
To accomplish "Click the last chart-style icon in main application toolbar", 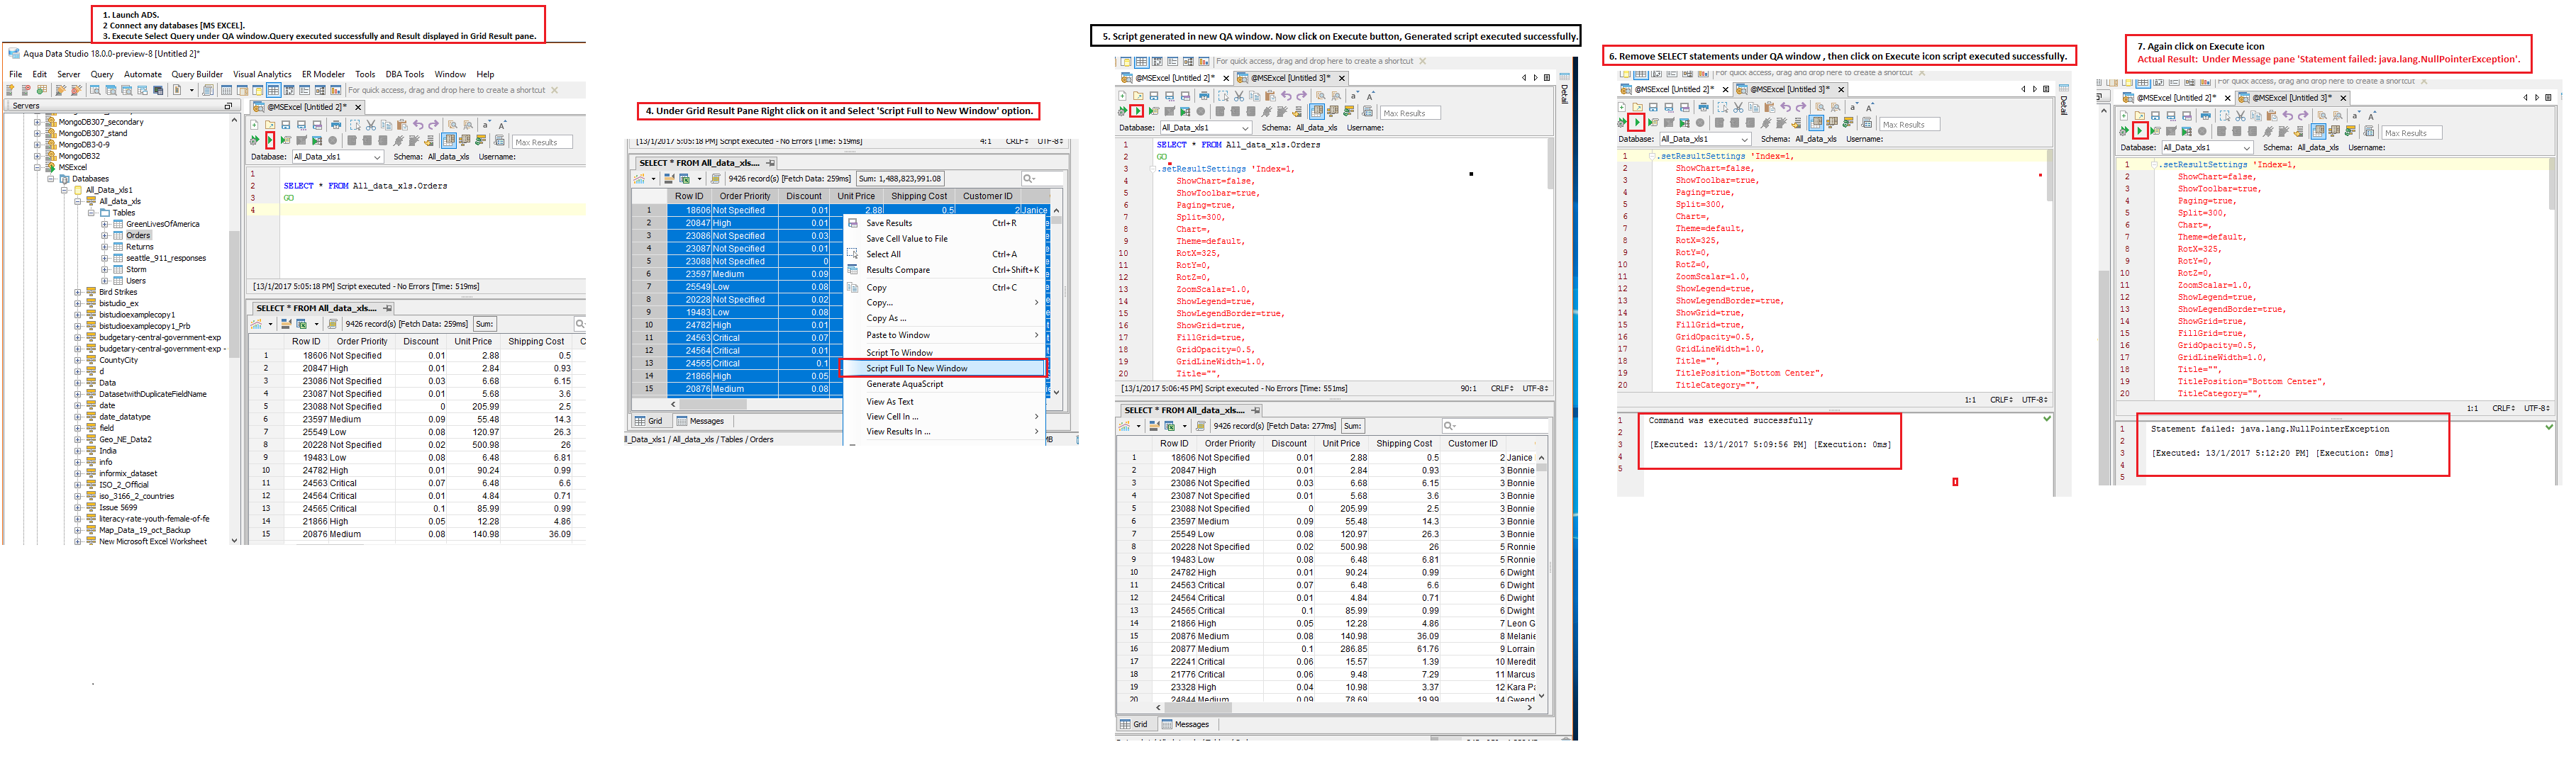I will pos(336,90).
